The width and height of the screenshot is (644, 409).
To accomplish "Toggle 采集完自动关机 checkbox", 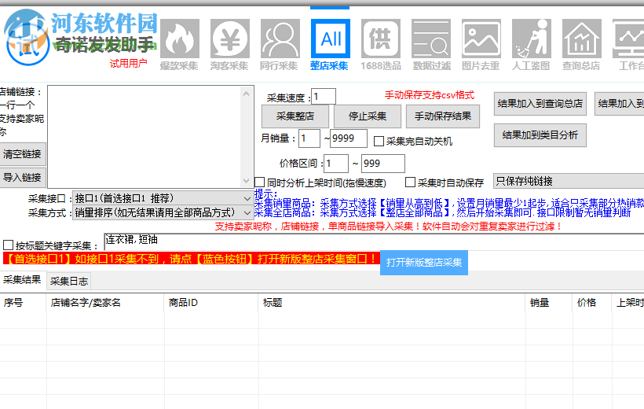I will [x=379, y=142].
